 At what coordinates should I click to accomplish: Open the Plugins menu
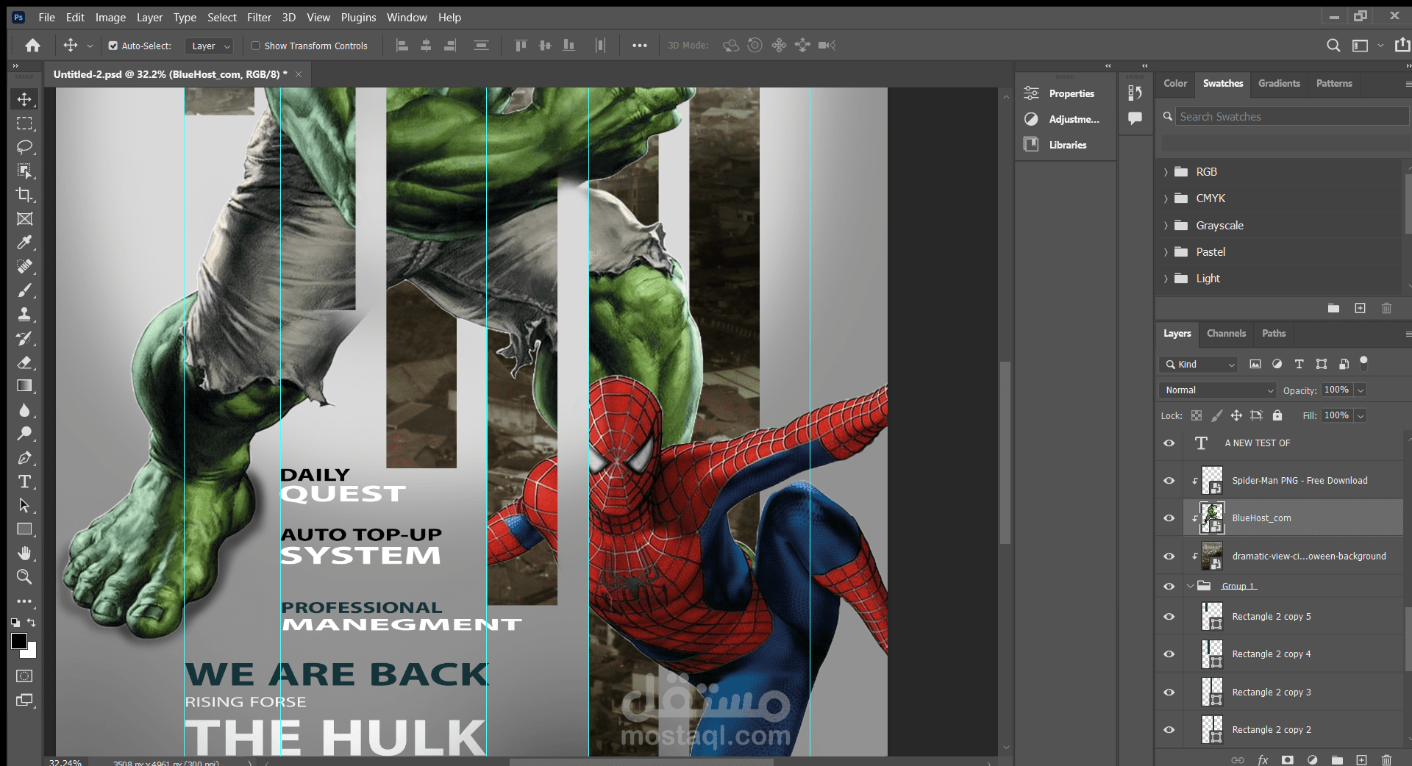pos(358,18)
